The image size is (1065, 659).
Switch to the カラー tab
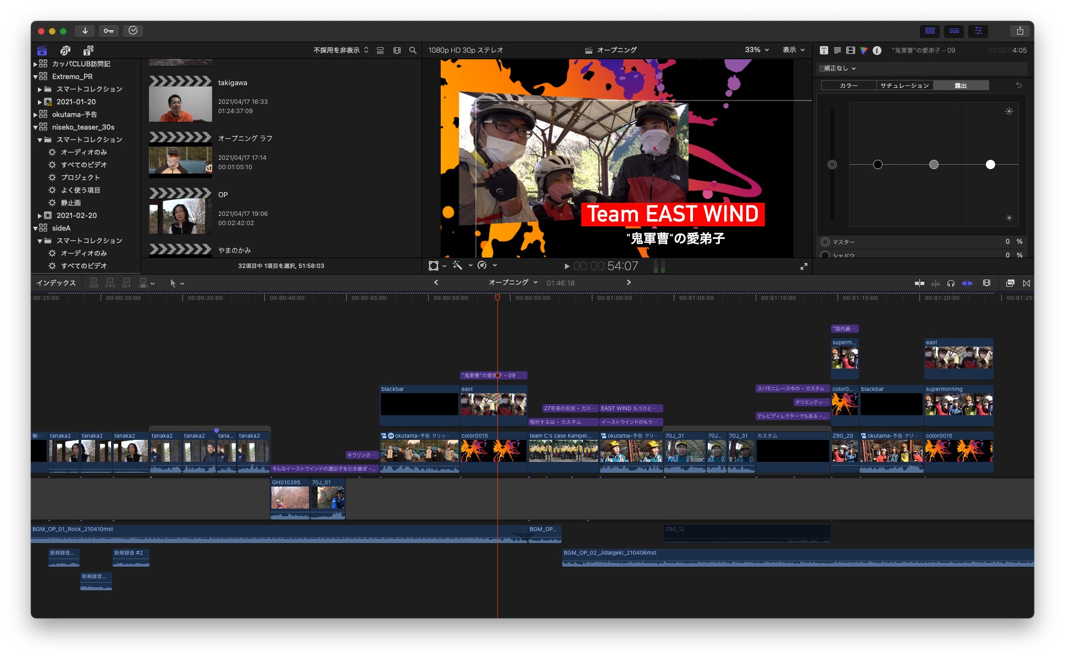[848, 86]
